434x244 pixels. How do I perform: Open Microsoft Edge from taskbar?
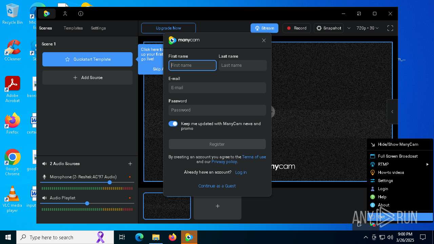pyautogui.click(x=139, y=237)
